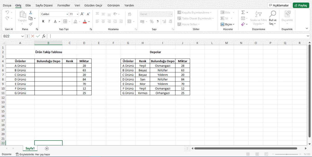
Task: Open the Calibri font name dropdown
Action: coord(67,14)
